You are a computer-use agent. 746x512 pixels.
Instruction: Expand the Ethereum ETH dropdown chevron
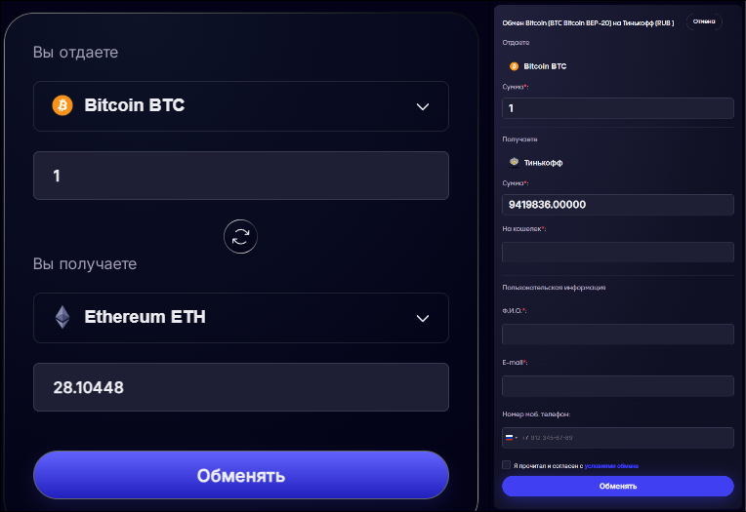[423, 318]
